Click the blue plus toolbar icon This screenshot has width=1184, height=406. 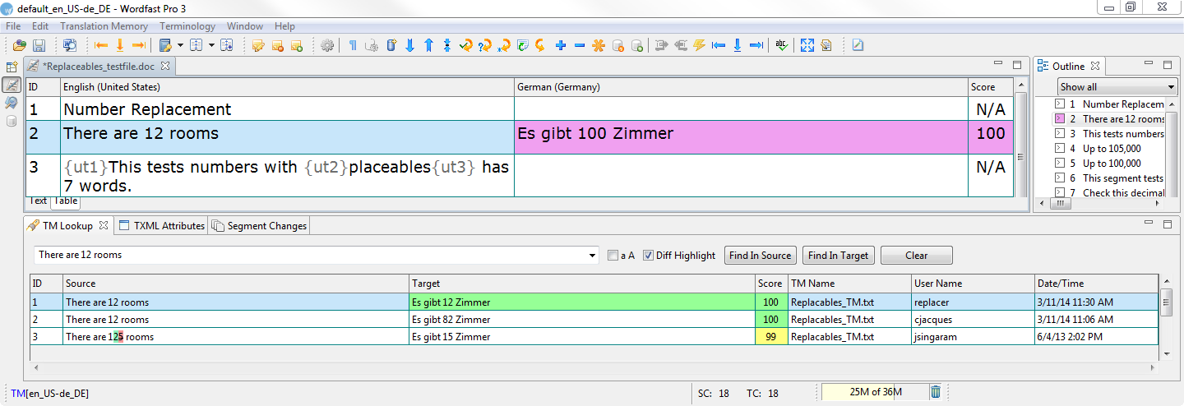click(561, 45)
